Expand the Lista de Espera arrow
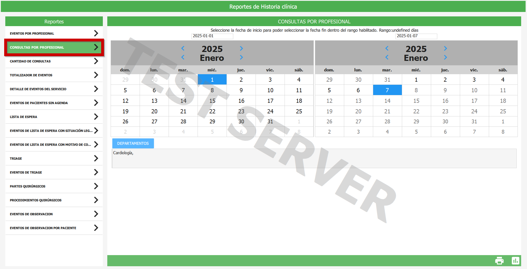Viewport: 527px width, 269px height. point(96,117)
